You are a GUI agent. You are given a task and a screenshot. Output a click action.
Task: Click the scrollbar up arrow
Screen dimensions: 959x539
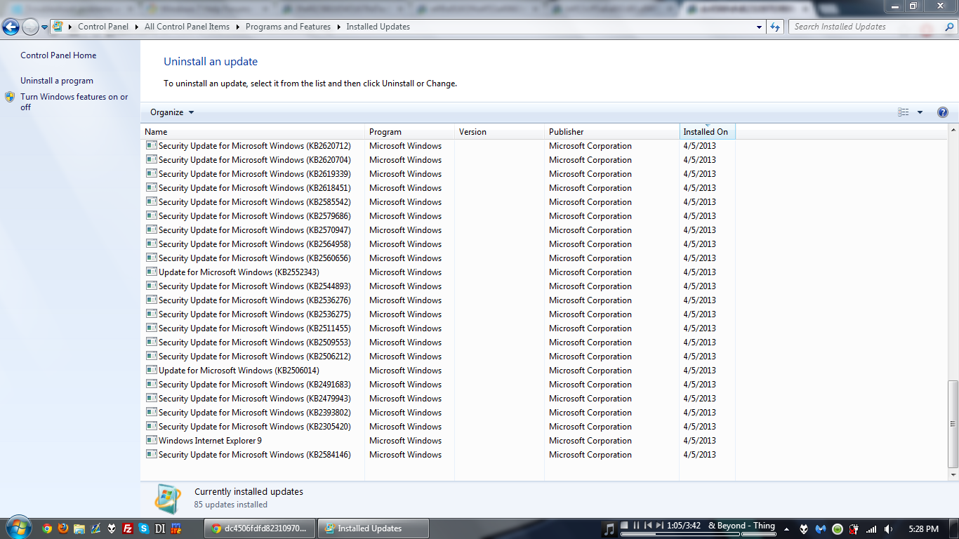[x=953, y=131]
